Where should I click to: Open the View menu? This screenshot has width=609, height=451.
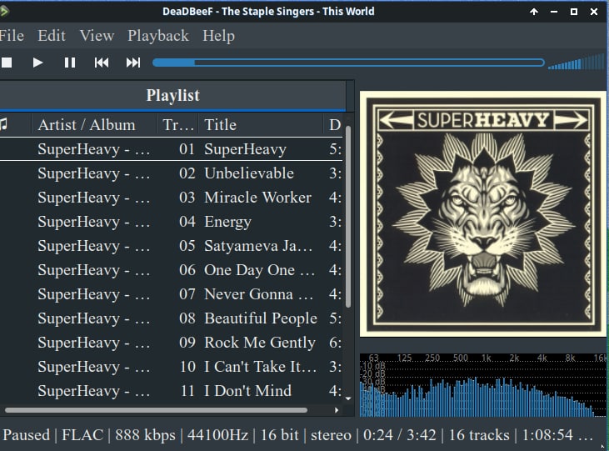[97, 36]
